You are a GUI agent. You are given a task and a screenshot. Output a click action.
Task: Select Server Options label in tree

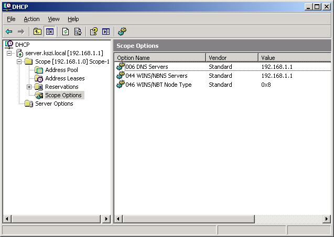click(54, 104)
